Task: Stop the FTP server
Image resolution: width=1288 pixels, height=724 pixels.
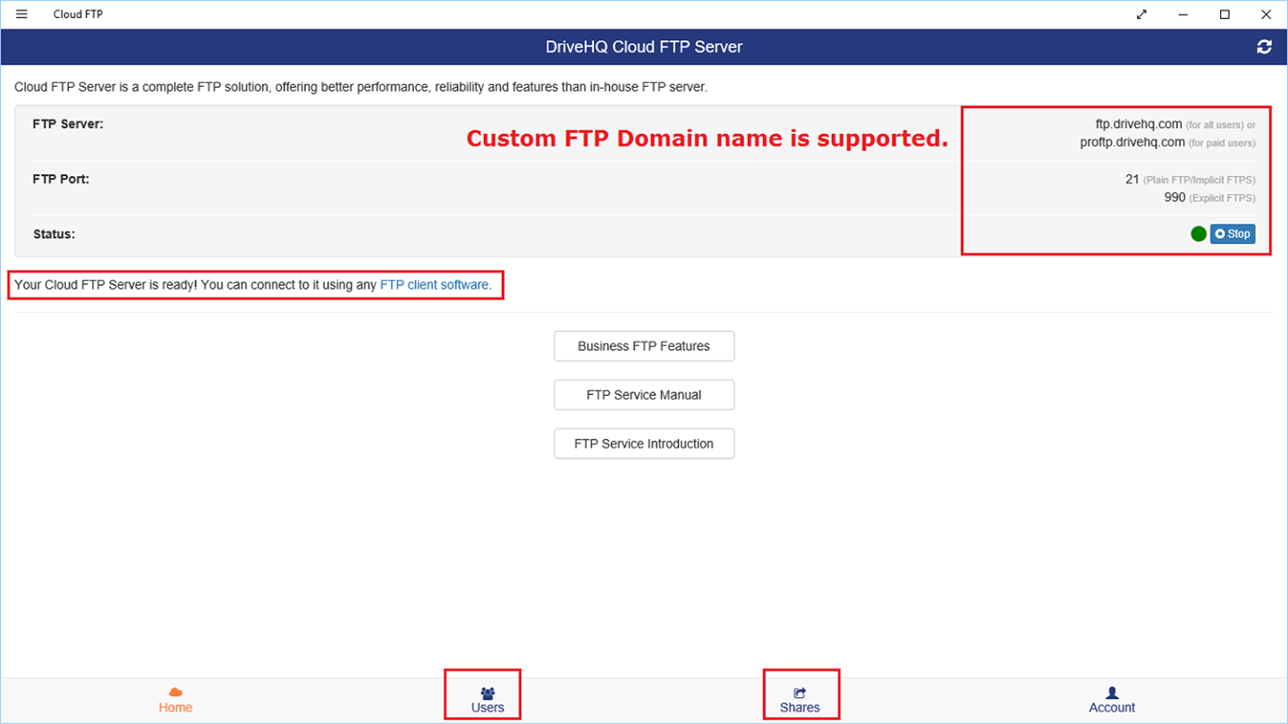Action: pos(1233,234)
